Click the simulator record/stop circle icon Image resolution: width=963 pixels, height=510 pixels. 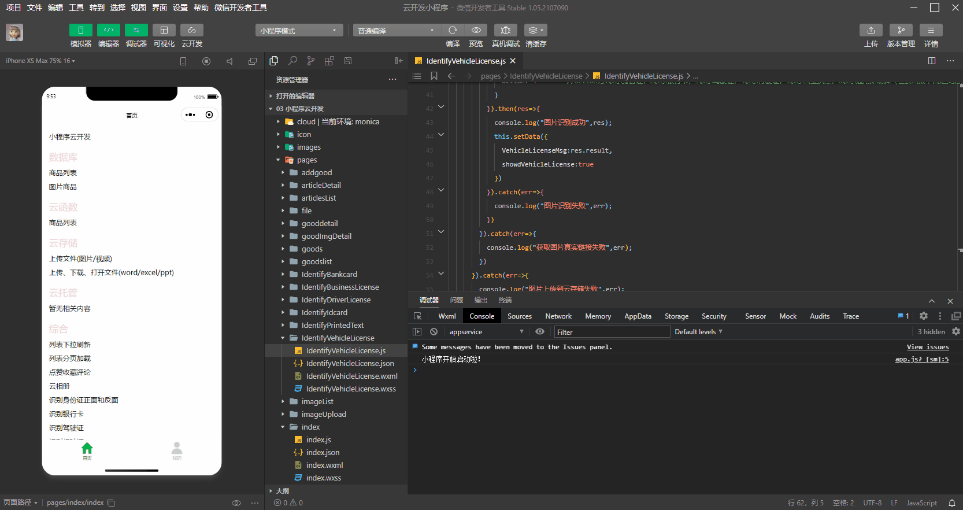(206, 61)
